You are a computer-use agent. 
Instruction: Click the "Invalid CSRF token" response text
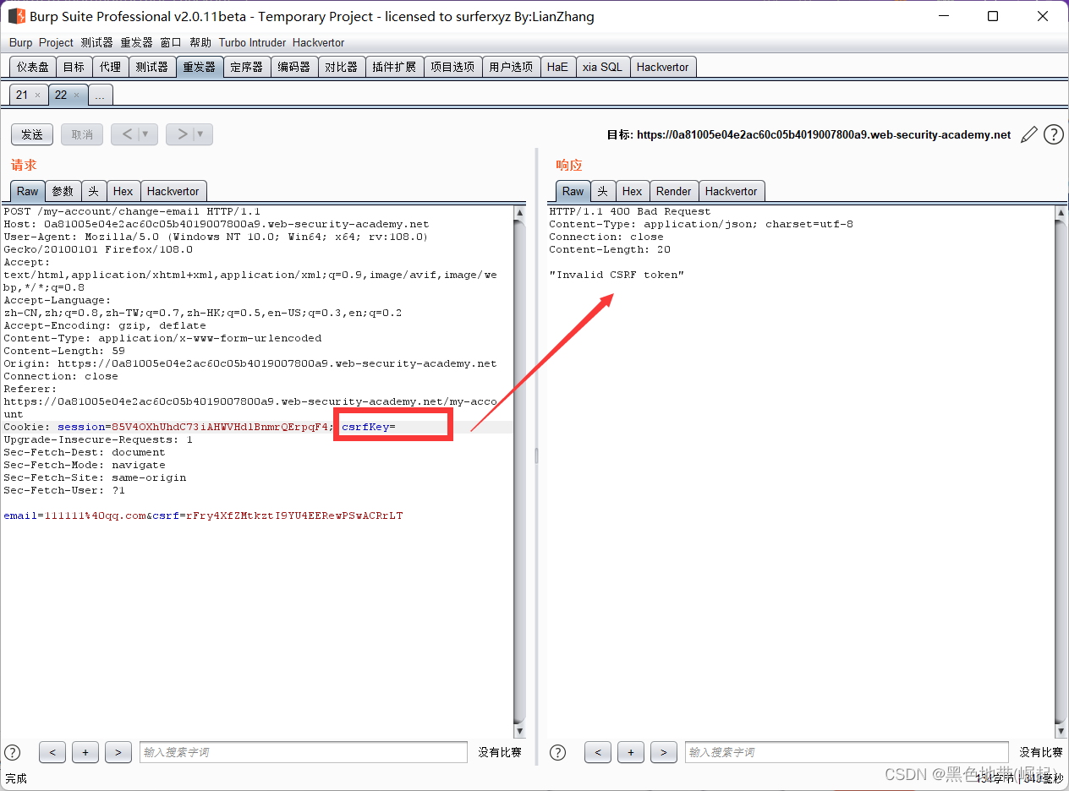[x=617, y=275]
